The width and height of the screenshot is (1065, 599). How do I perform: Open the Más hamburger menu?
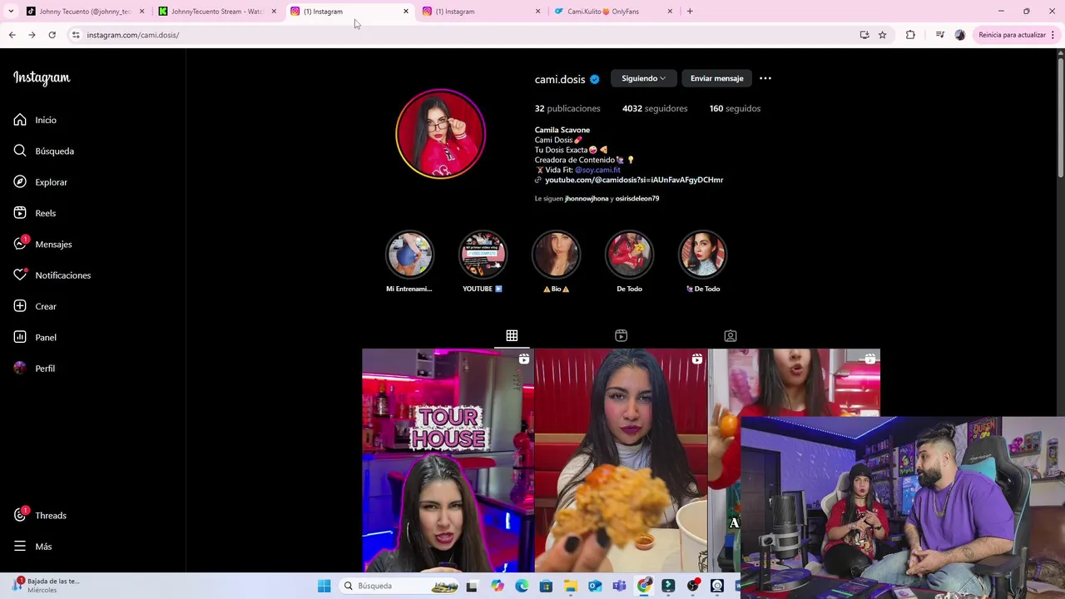[x=32, y=547]
